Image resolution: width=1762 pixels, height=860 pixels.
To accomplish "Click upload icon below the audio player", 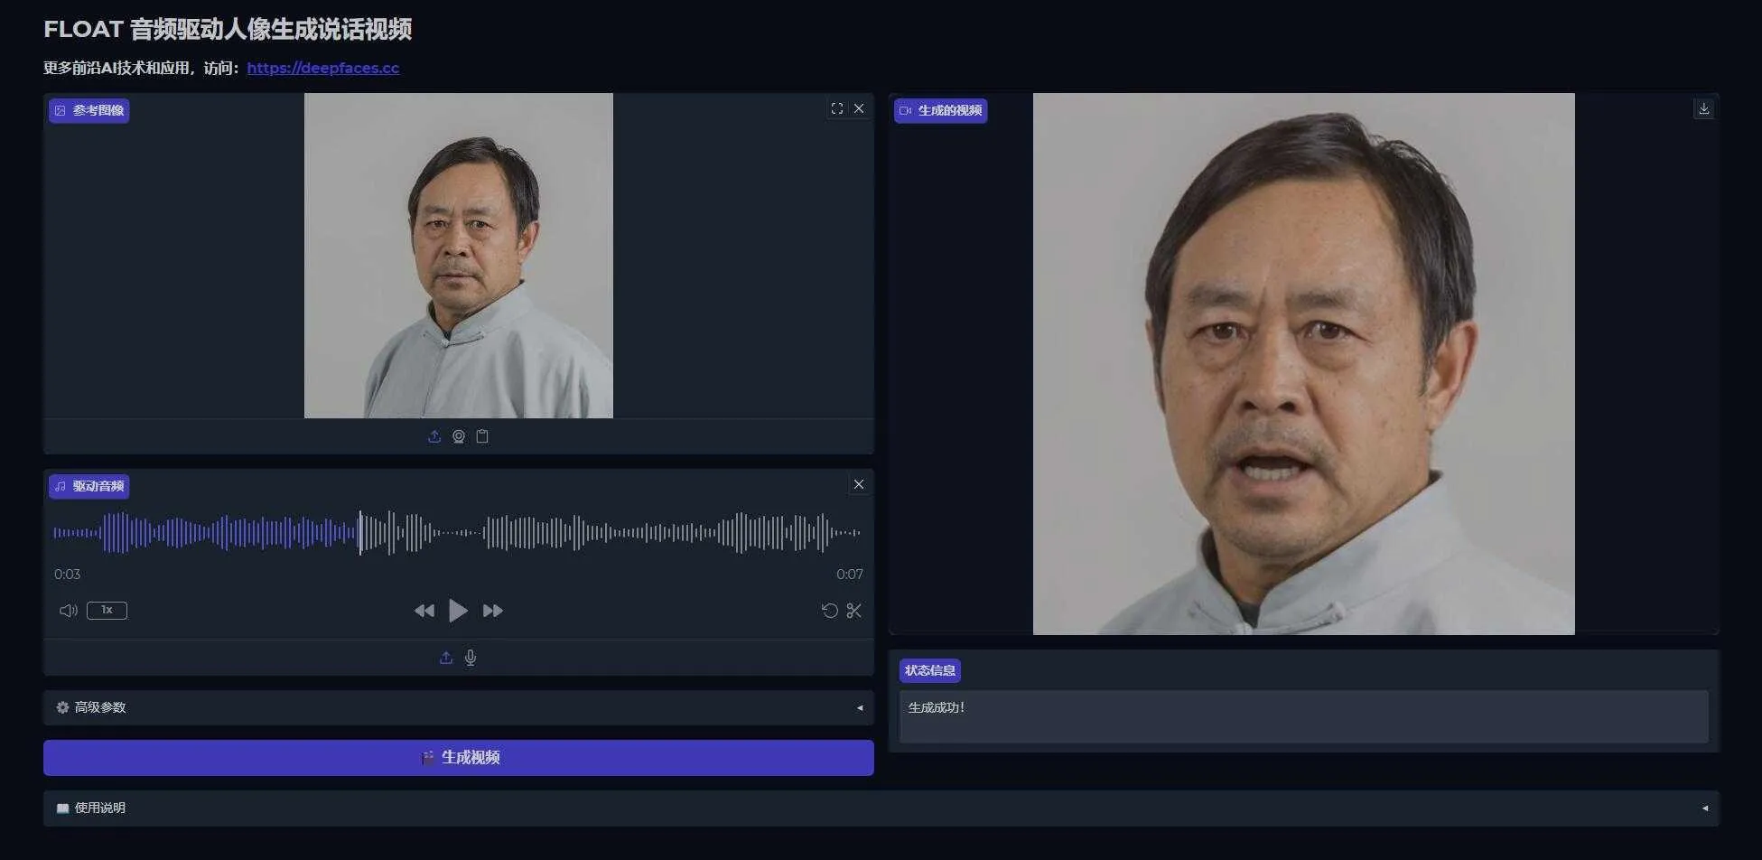I will click(x=446, y=658).
